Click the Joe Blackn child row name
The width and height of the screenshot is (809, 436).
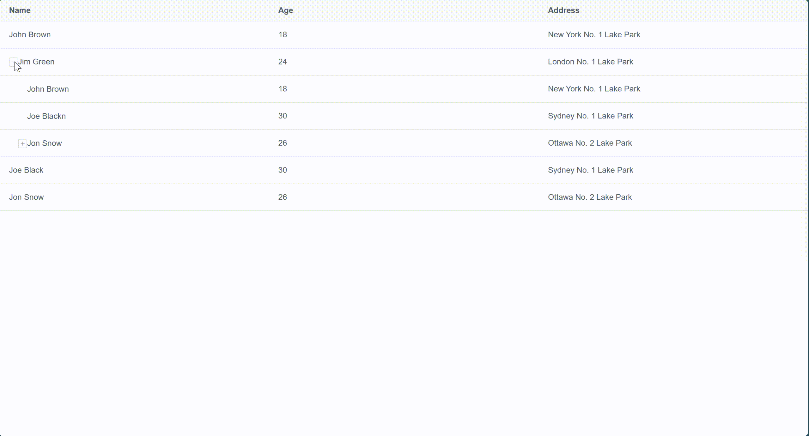pos(46,116)
